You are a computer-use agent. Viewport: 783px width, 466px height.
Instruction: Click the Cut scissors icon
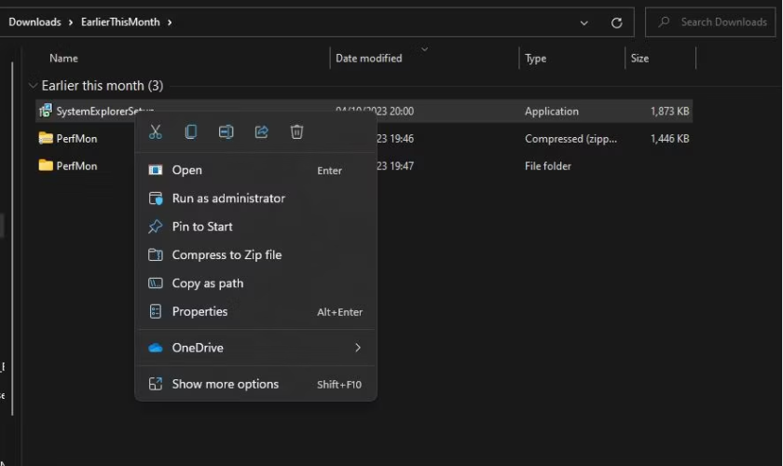(156, 132)
